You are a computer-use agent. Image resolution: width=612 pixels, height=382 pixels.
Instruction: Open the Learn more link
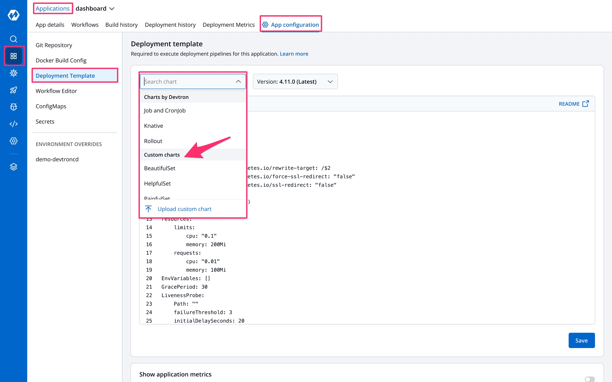(x=294, y=54)
